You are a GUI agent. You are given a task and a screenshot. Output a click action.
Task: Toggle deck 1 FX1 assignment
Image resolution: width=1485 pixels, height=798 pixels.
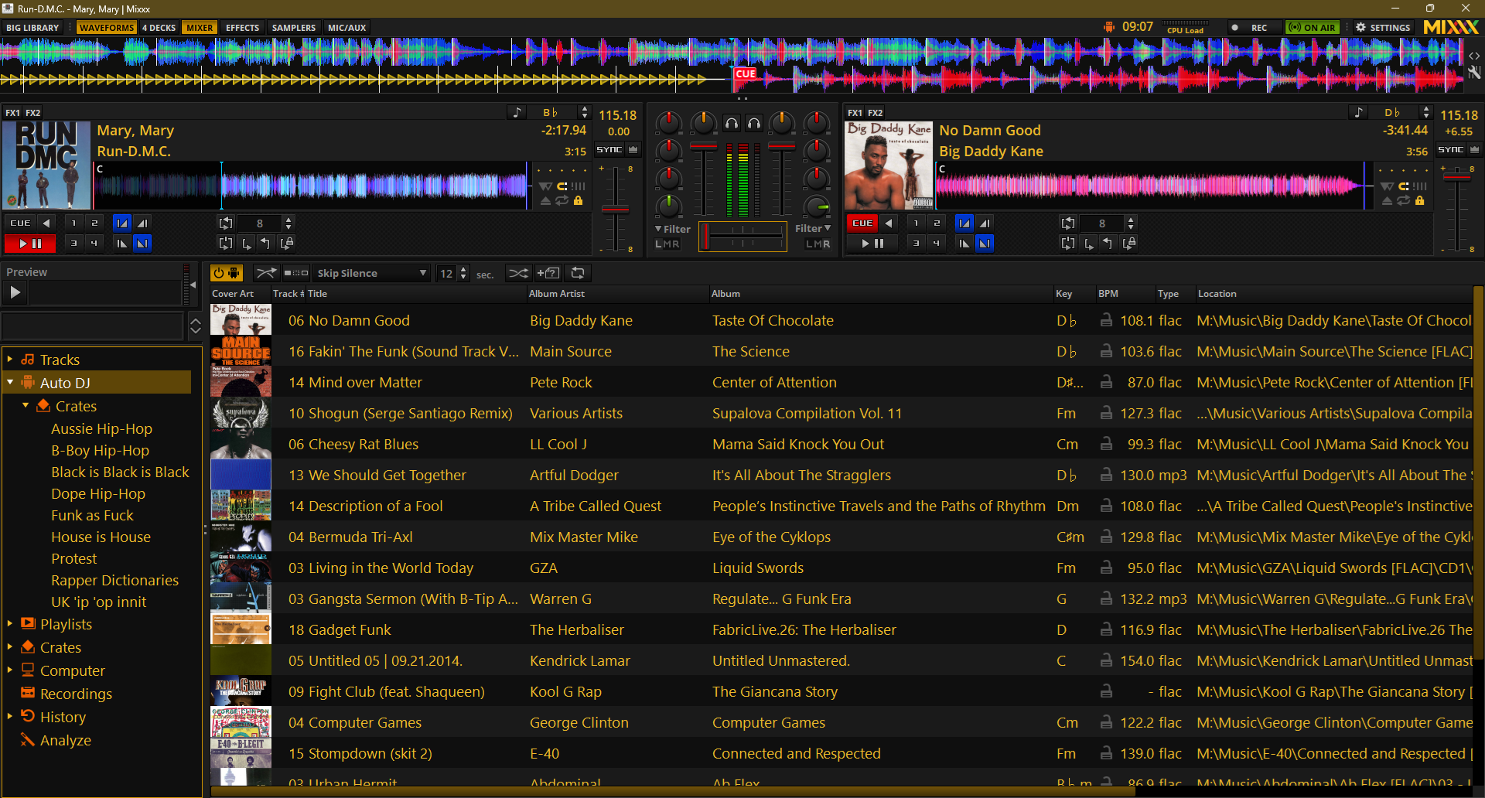point(12,113)
